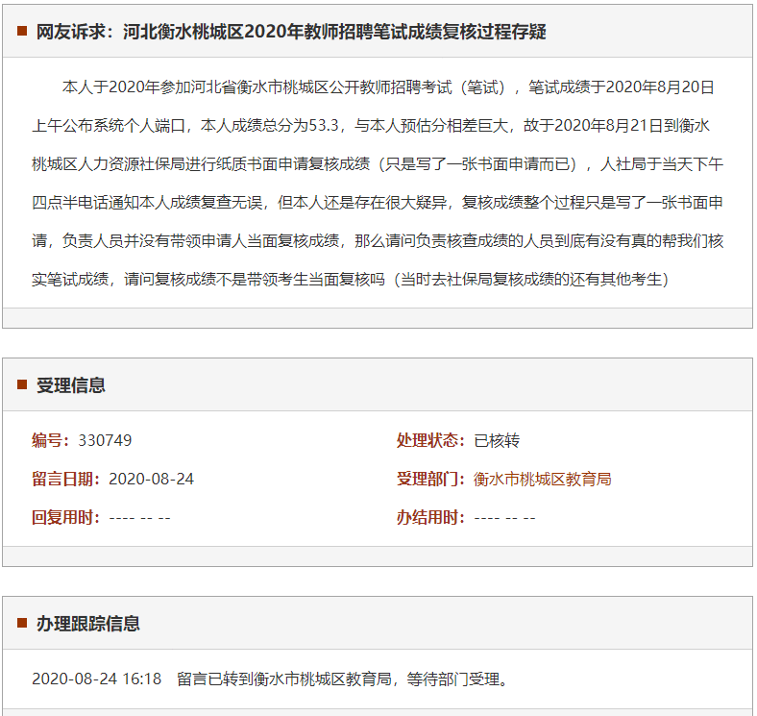Click body line starting 上午公布系统个人端口
The image size is (757, 716).
pos(371,126)
